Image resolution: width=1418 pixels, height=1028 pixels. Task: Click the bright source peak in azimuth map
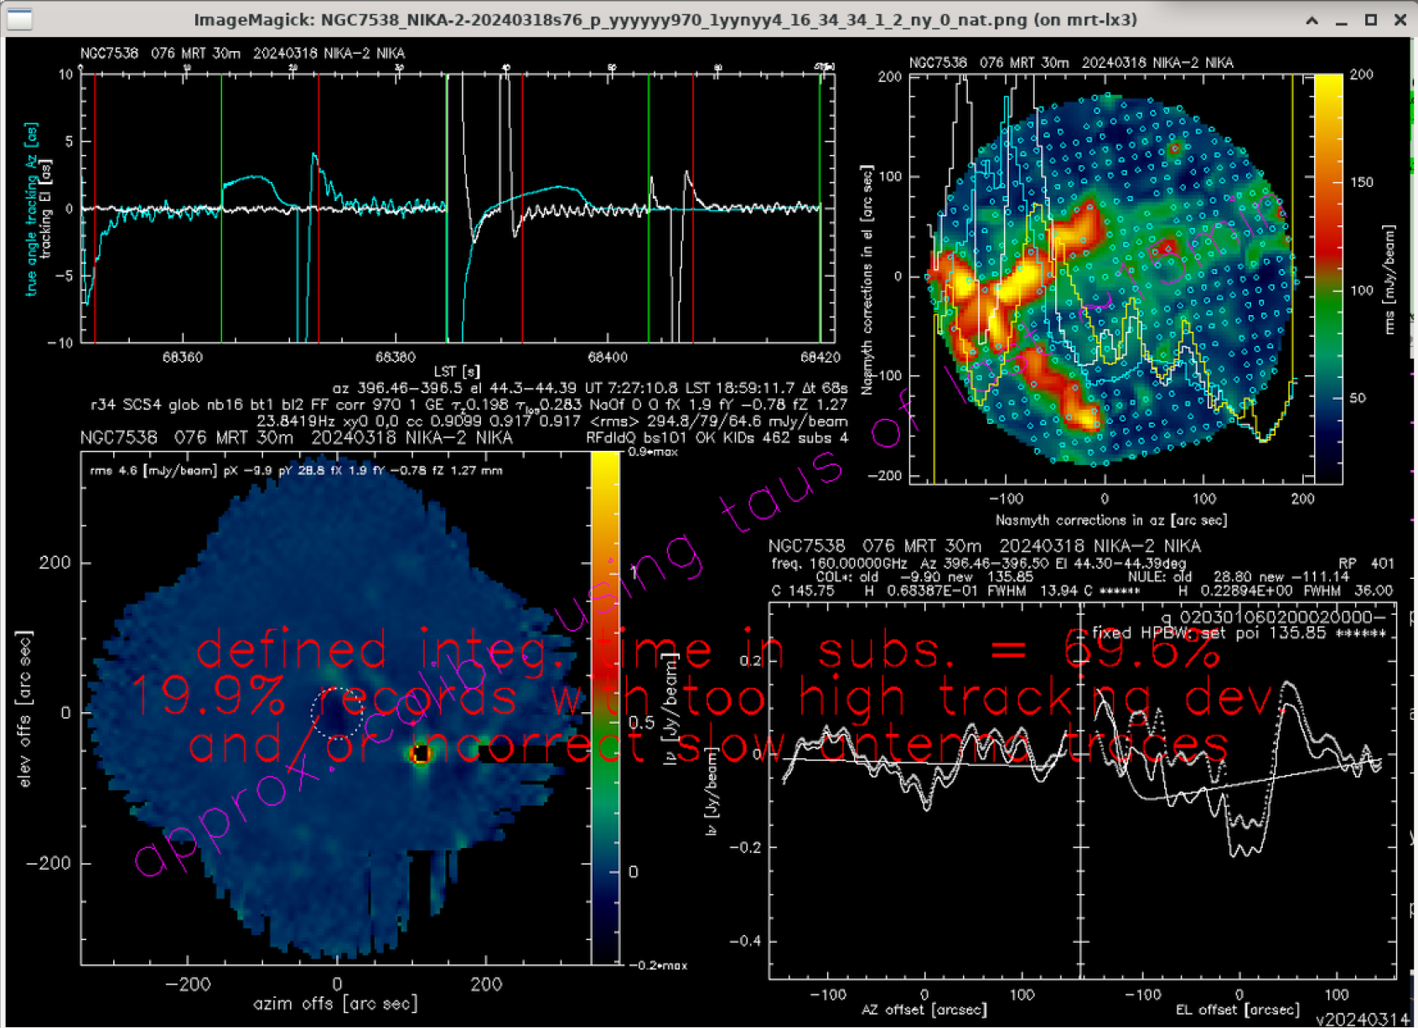(x=420, y=754)
